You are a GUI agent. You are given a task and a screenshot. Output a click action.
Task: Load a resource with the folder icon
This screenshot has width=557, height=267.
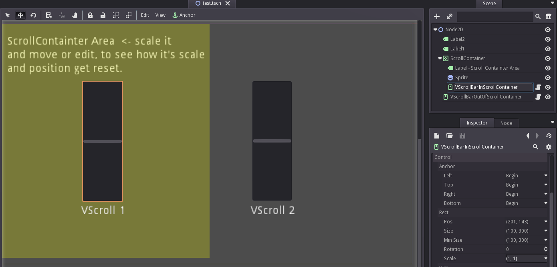(x=450, y=136)
